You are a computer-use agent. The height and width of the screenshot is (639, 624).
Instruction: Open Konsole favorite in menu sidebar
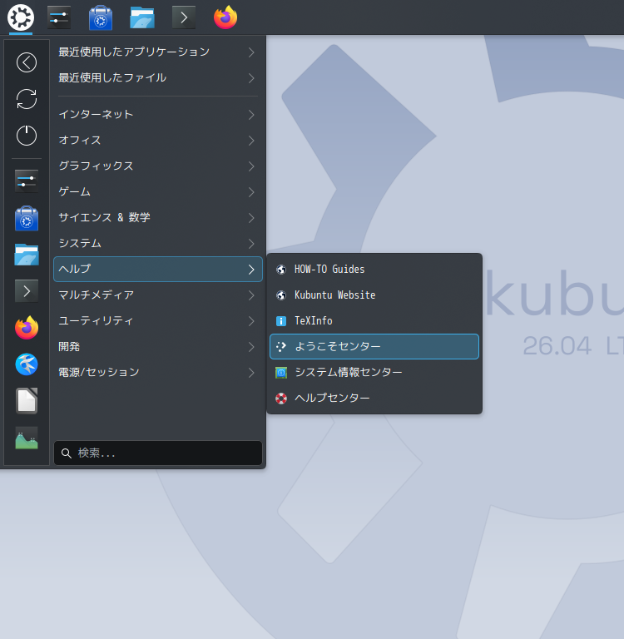click(27, 291)
